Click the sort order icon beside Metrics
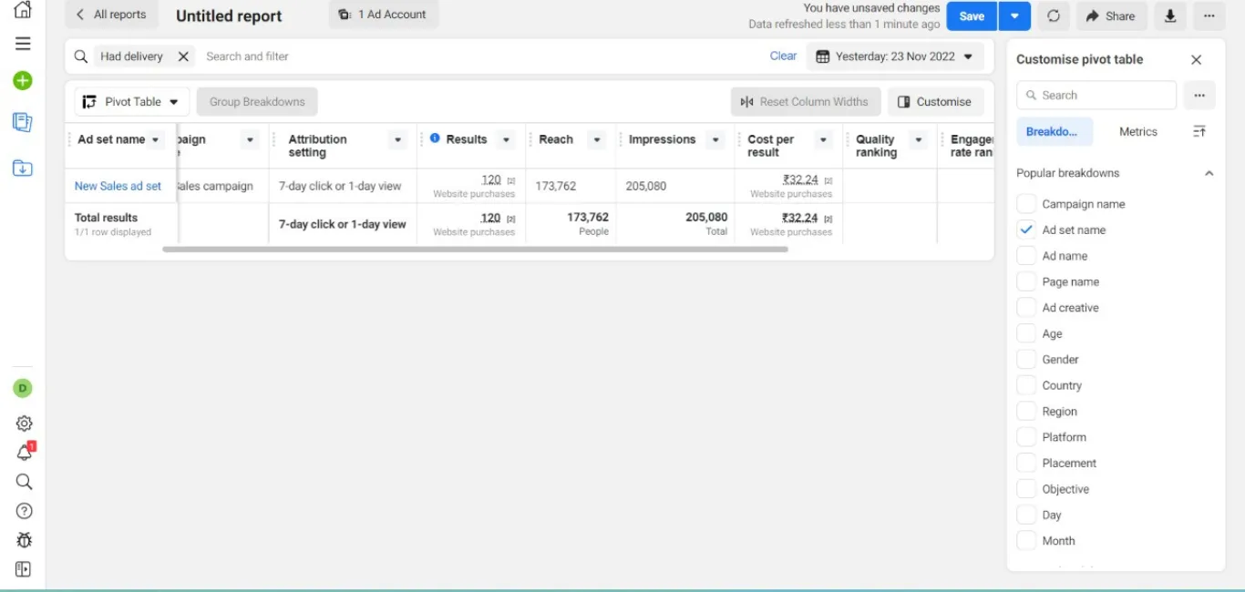 coord(1199,132)
